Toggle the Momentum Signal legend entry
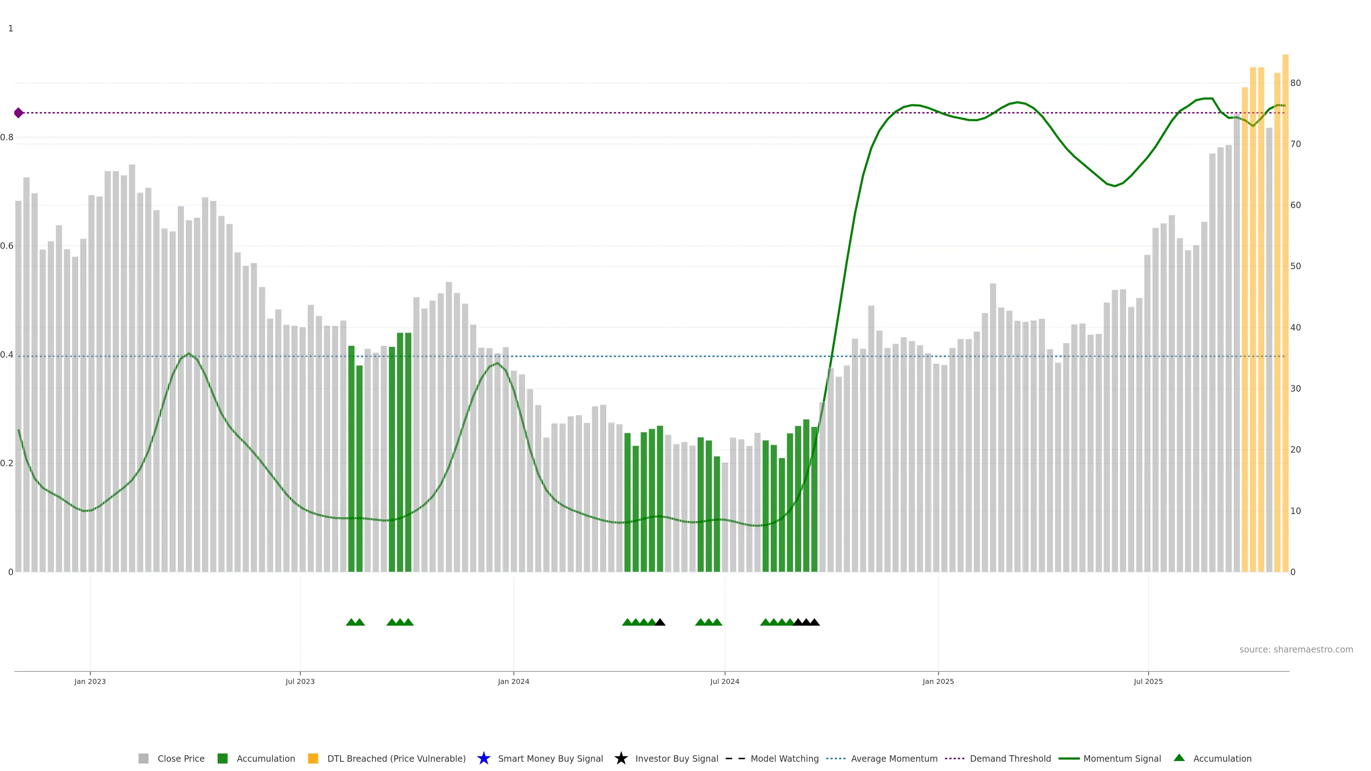This screenshot has height=771, width=1371. [x=1122, y=759]
